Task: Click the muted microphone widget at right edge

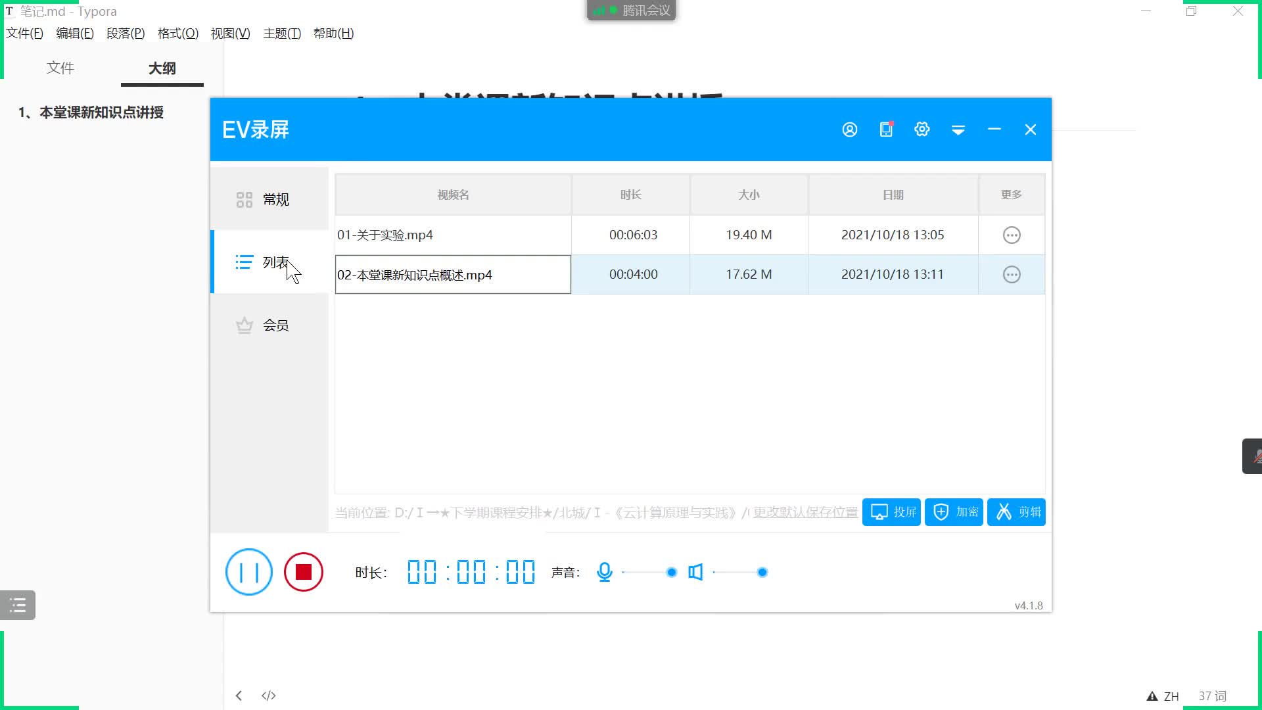Action: 1253,456
